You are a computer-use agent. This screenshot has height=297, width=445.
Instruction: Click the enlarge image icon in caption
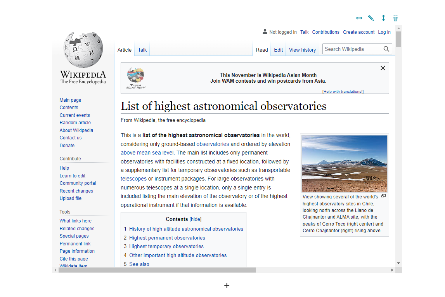pyautogui.click(x=383, y=196)
